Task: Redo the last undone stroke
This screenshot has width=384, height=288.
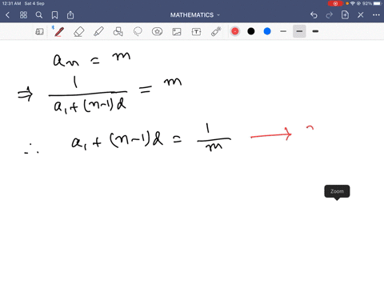Action: (330, 15)
